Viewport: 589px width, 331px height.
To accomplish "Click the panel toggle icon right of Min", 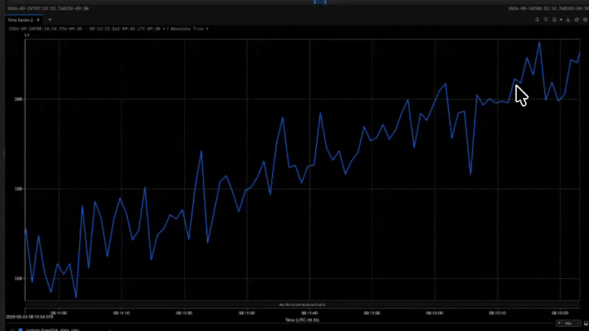I will pos(586,323).
